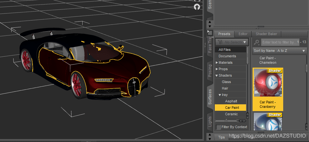
Task: Switch to the Presets tab
Action: tap(224, 34)
